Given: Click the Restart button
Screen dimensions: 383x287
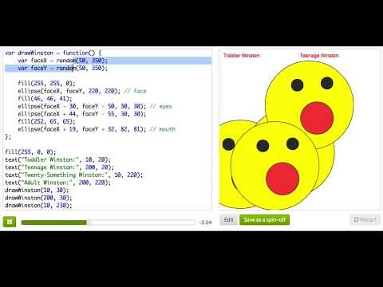Looking at the screenshot, I should pyautogui.click(x=365, y=220).
